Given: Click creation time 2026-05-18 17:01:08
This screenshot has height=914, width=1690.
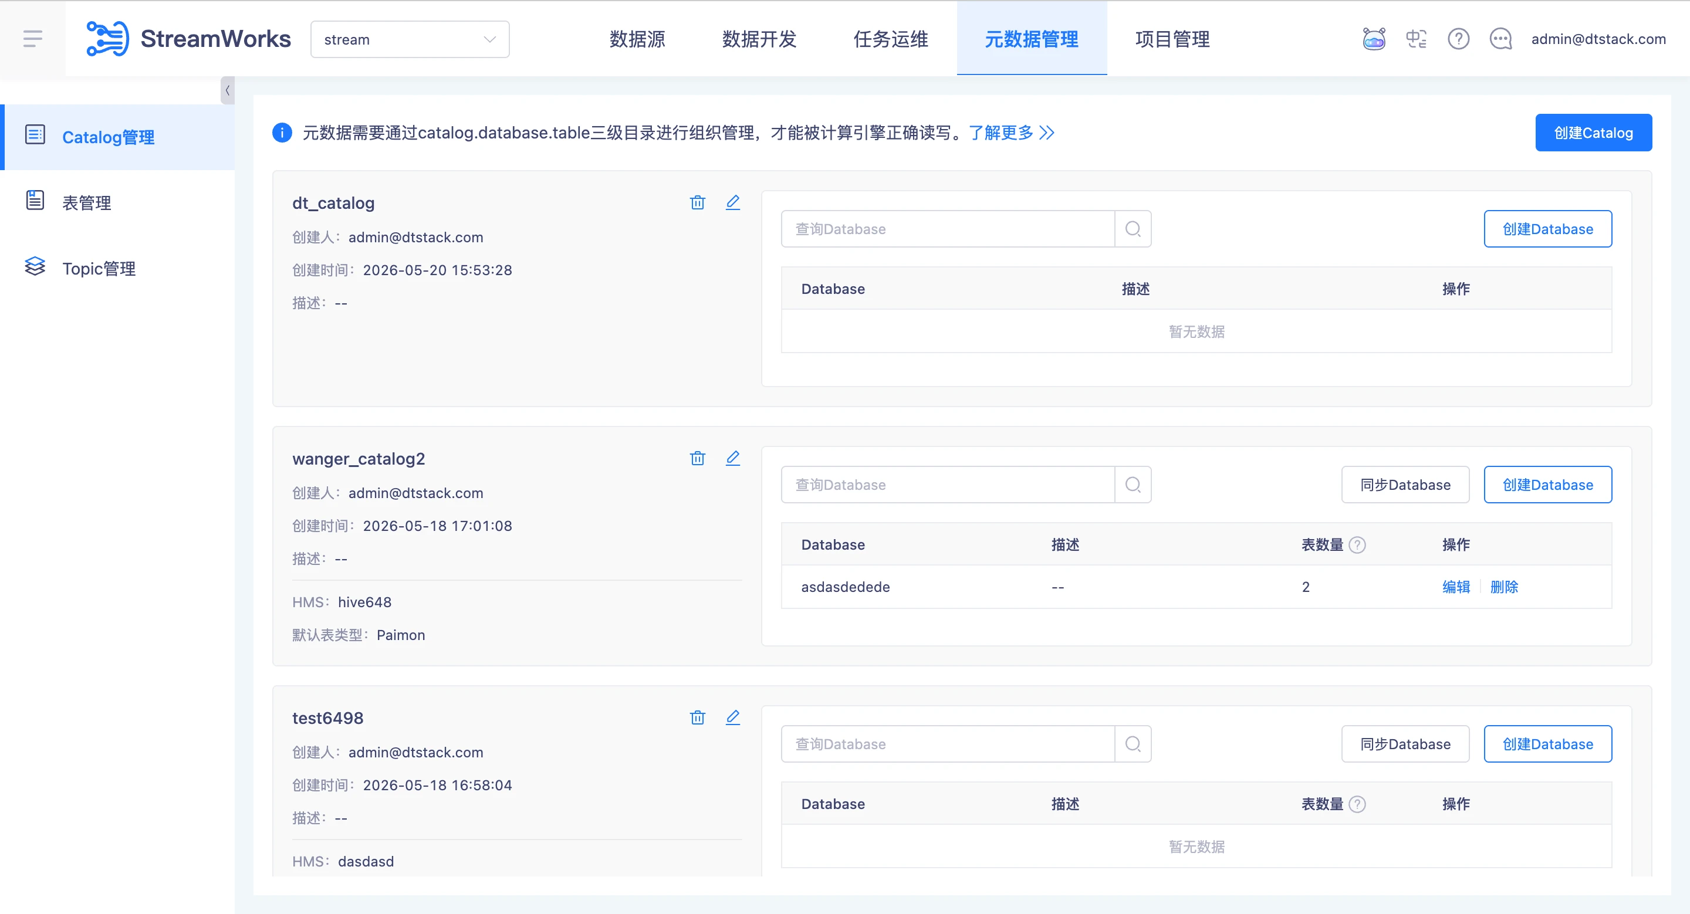Looking at the screenshot, I should click(437, 526).
